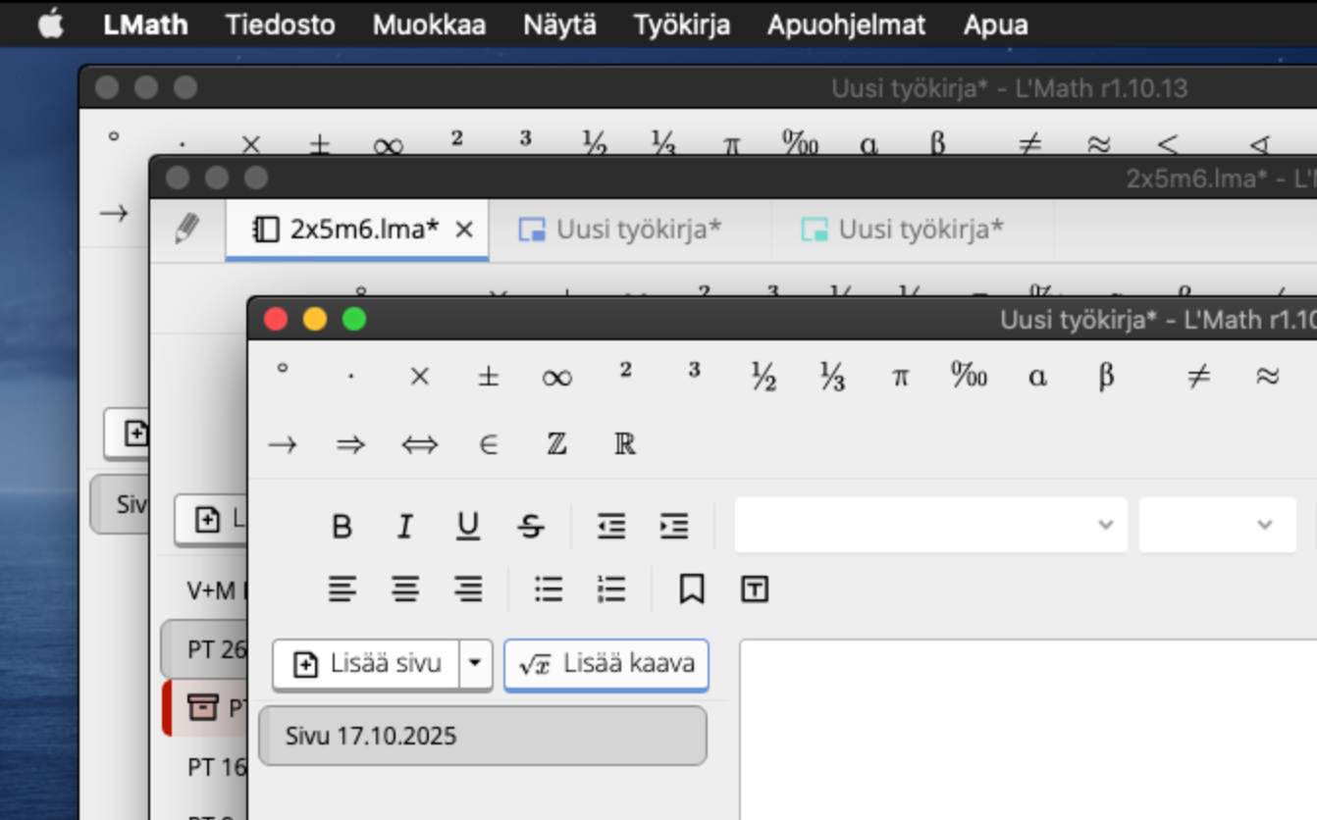Toggle bold text formatting
1317x820 pixels.
(342, 527)
